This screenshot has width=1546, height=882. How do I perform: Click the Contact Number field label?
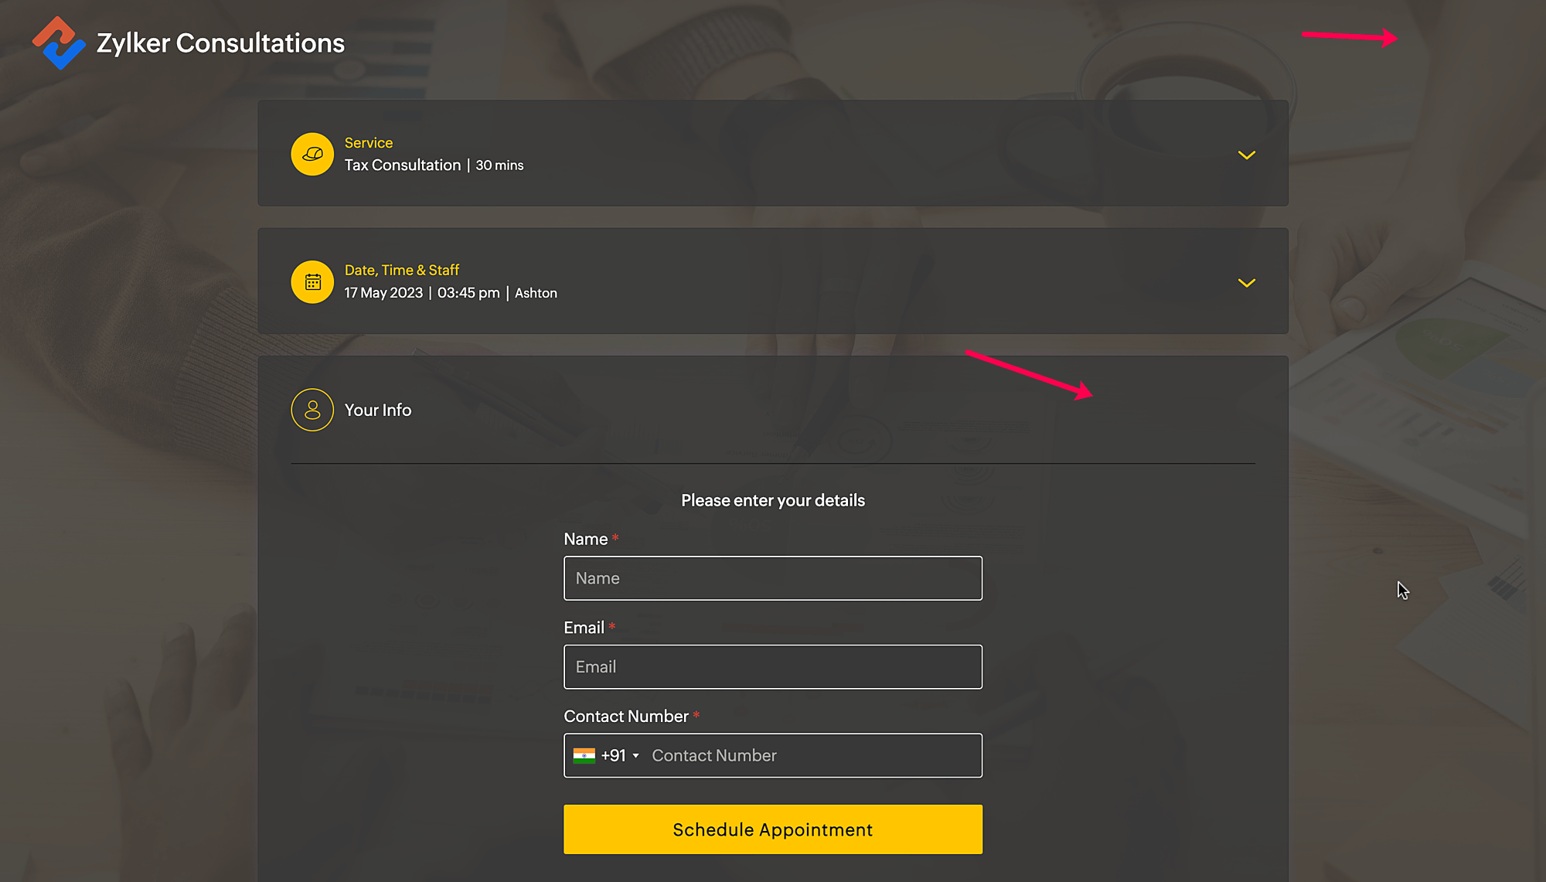625,717
